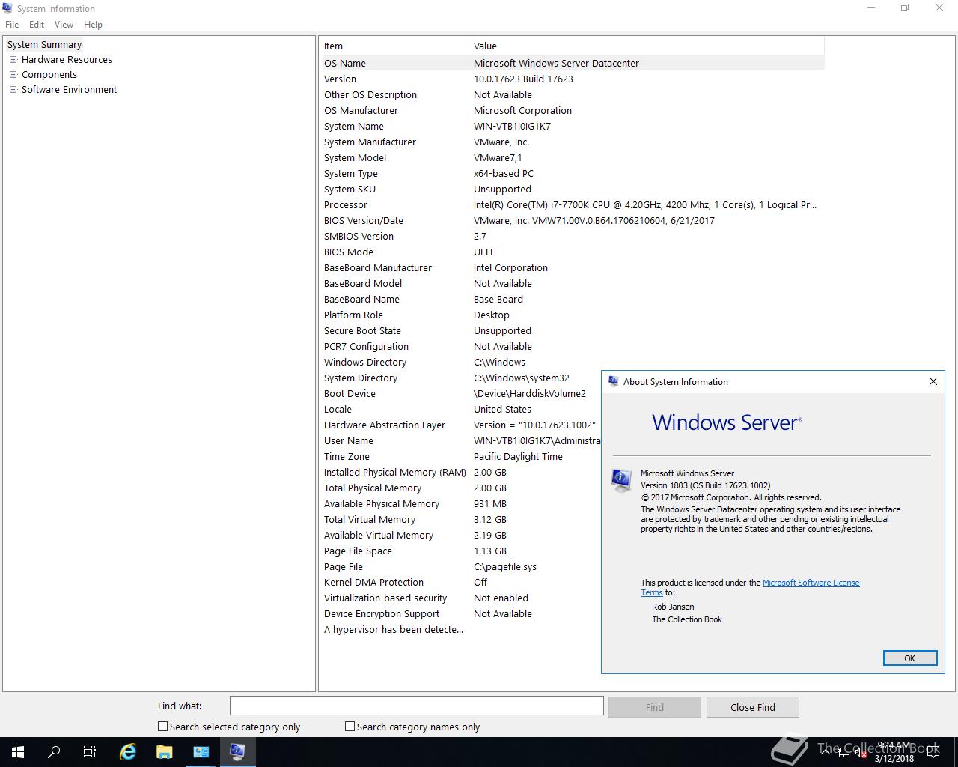This screenshot has width=958, height=767.
Task: Open Server Manager from taskbar
Action: (x=201, y=752)
